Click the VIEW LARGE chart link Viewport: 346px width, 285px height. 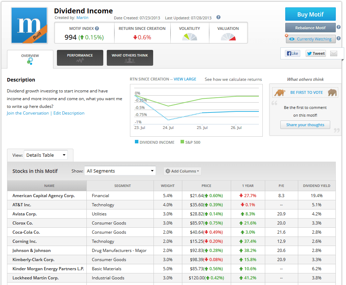tap(185, 79)
